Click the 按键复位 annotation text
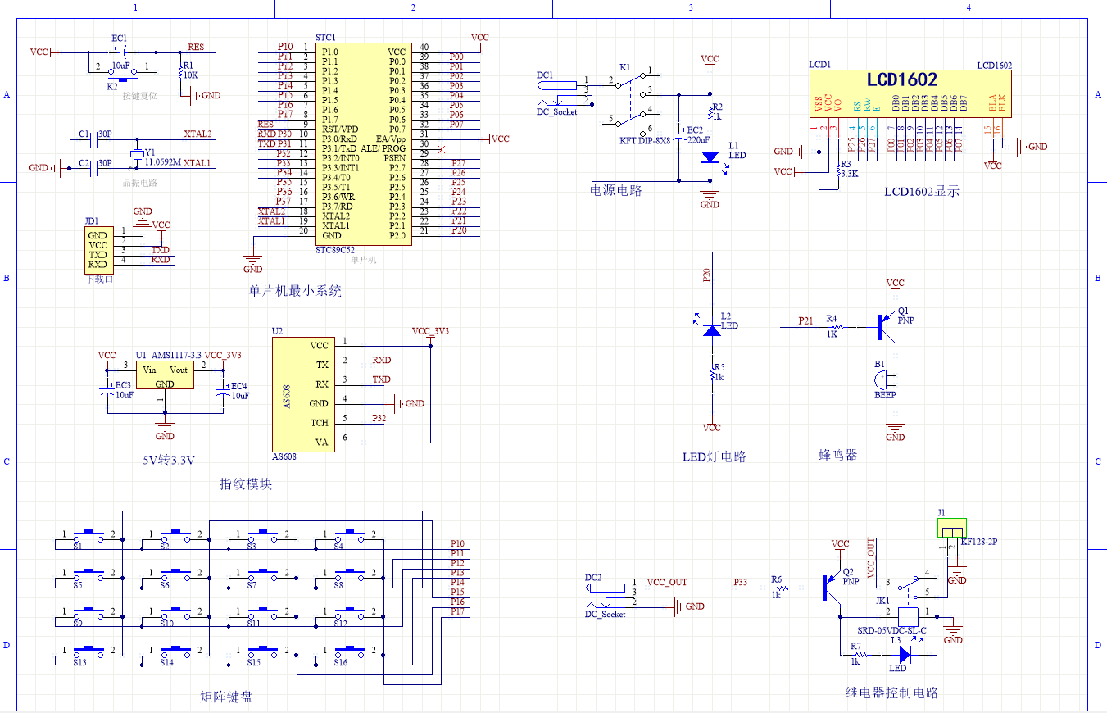This screenshot has height=713, width=1107. pos(139,96)
